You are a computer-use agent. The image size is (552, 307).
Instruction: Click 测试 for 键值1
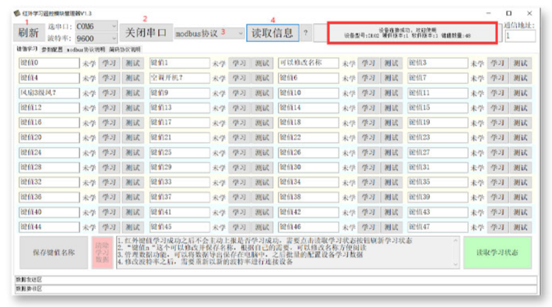pyautogui.click(x=262, y=63)
